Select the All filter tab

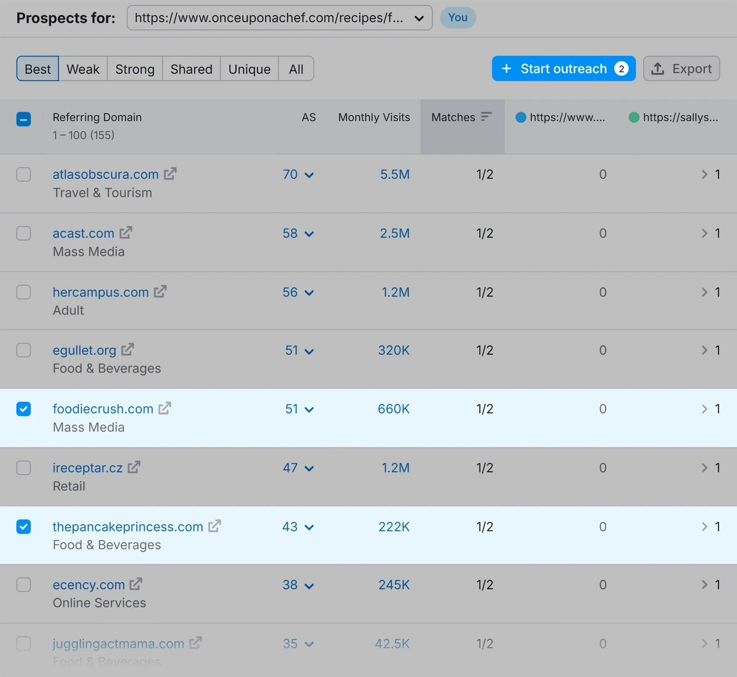(x=296, y=69)
